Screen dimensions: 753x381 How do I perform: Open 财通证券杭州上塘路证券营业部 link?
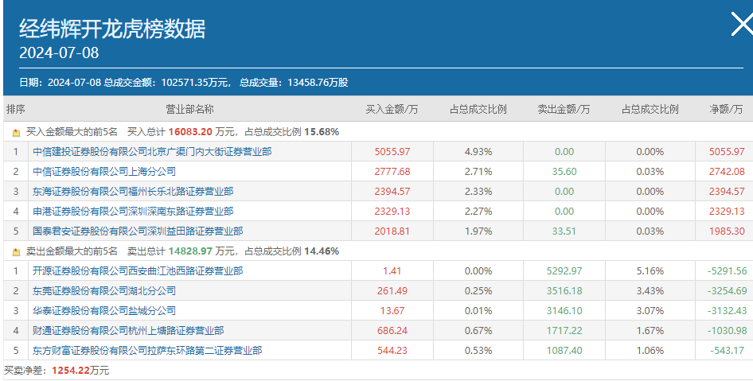(x=128, y=331)
